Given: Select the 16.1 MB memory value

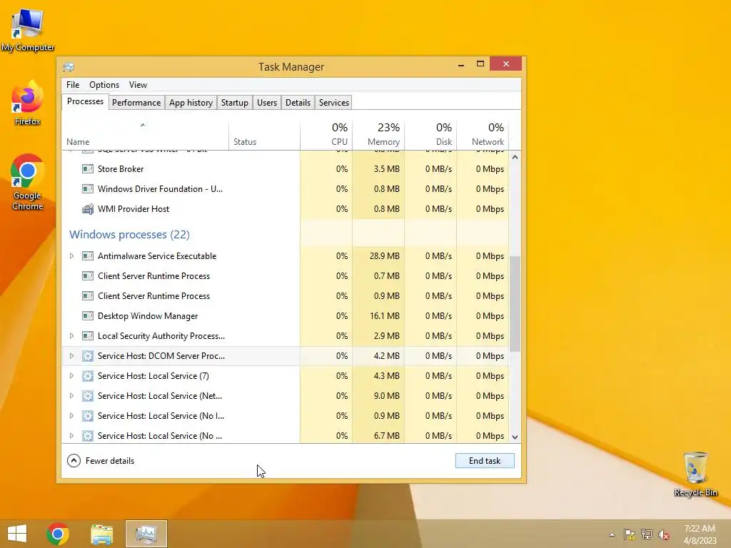Looking at the screenshot, I should pyautogui.click(x=385, y=316).
